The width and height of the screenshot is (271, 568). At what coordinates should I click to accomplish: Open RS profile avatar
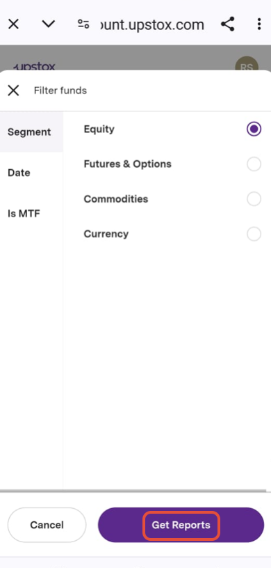coord(247,67)
